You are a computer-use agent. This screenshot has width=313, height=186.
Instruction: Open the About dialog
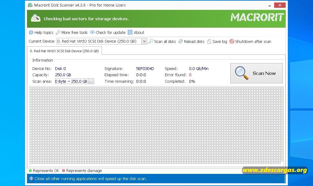coord(136,32)
